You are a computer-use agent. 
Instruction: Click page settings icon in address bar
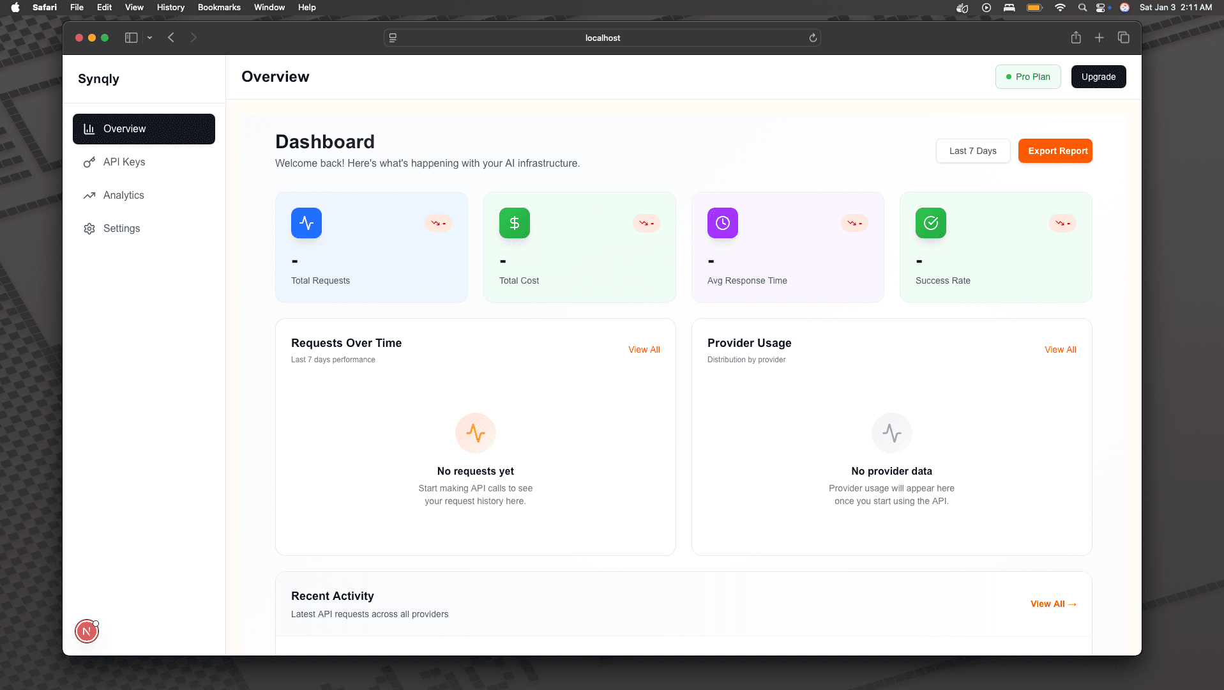coord(393,38)
